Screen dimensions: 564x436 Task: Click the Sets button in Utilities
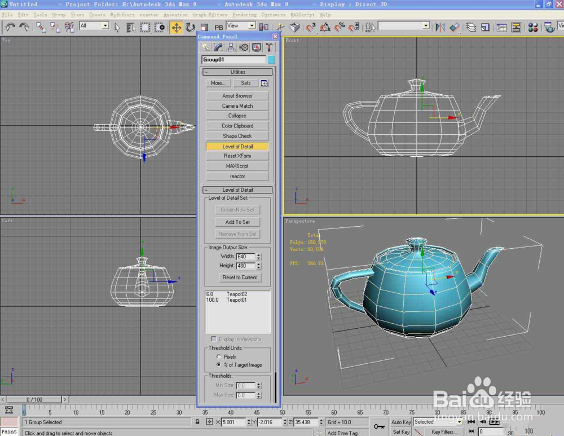pyautogui.click(x=246, y=83)
